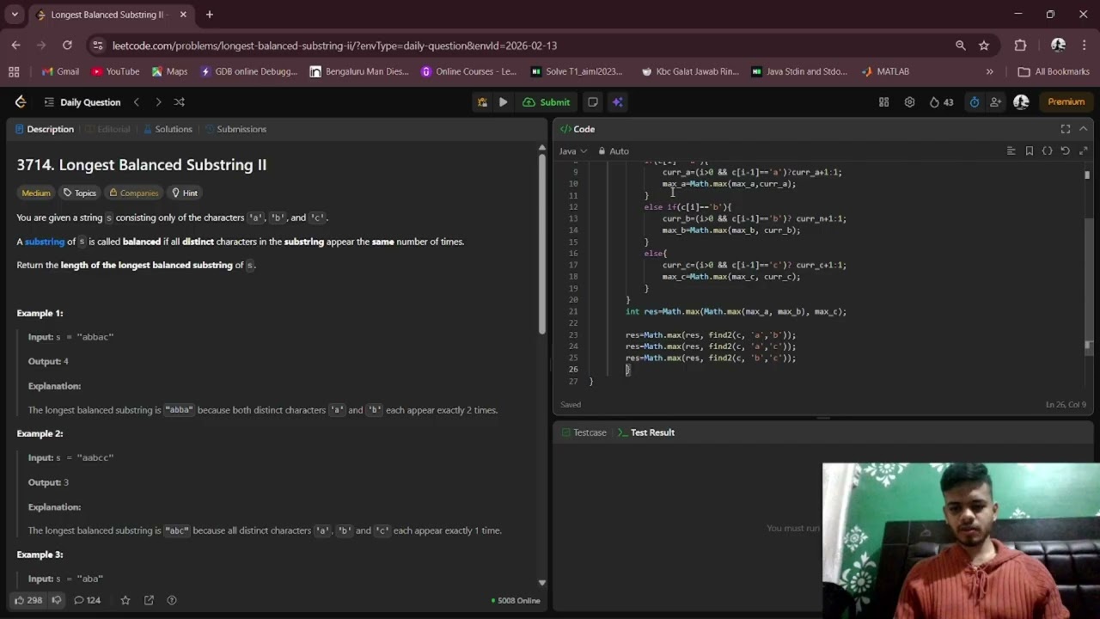The width and height of the screenshot is (1100, 619).
Task: Reload the browser page
Action: pos(67,46)
